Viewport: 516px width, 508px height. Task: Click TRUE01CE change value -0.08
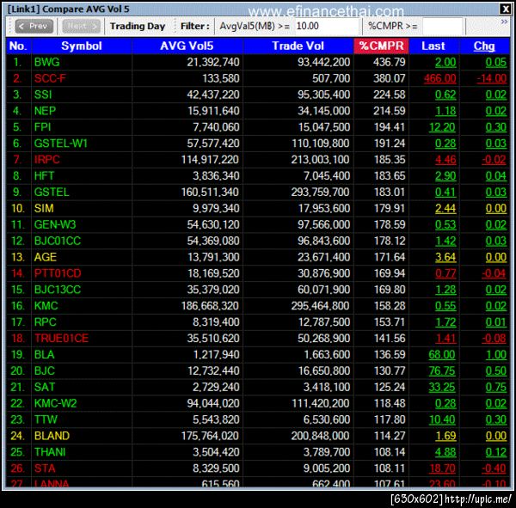pyautogui.click(x=494, y=338)
